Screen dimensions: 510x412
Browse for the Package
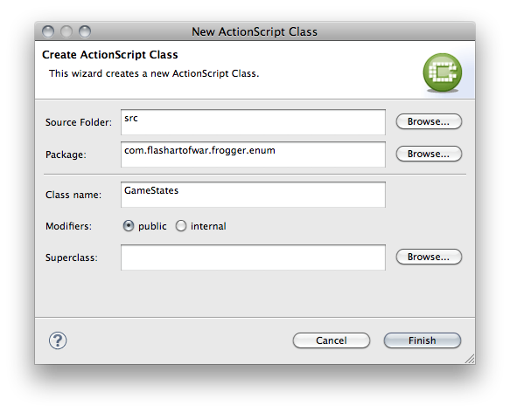point(429,154)
